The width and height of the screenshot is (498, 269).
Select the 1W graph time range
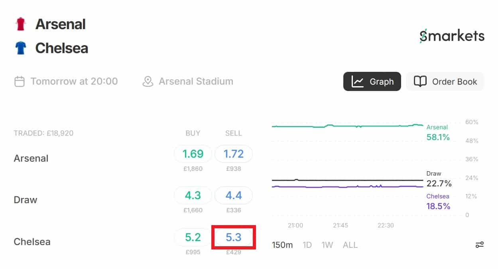327,245
